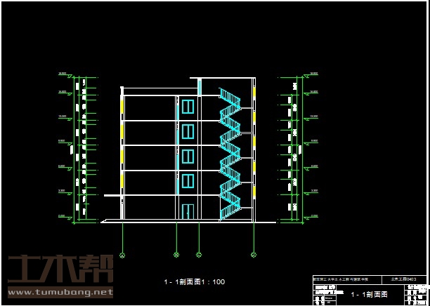The image size is (430, 306).
Task: Click the leftmost grid axis bubble
Action: [123, 253]
